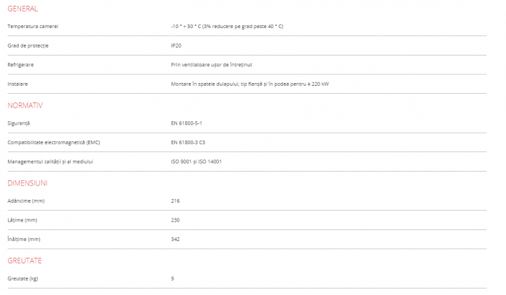
Task: Select the Siguranță row label
Action: tap(19, 123)
